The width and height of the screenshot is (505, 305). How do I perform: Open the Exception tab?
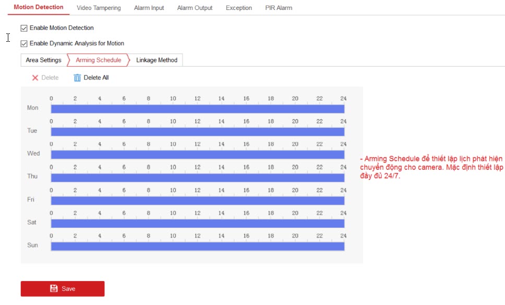(239, 8)
